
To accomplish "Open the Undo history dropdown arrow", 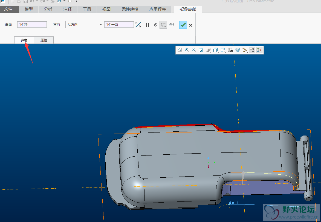I will pyautogui.click(x=37, y=1).
